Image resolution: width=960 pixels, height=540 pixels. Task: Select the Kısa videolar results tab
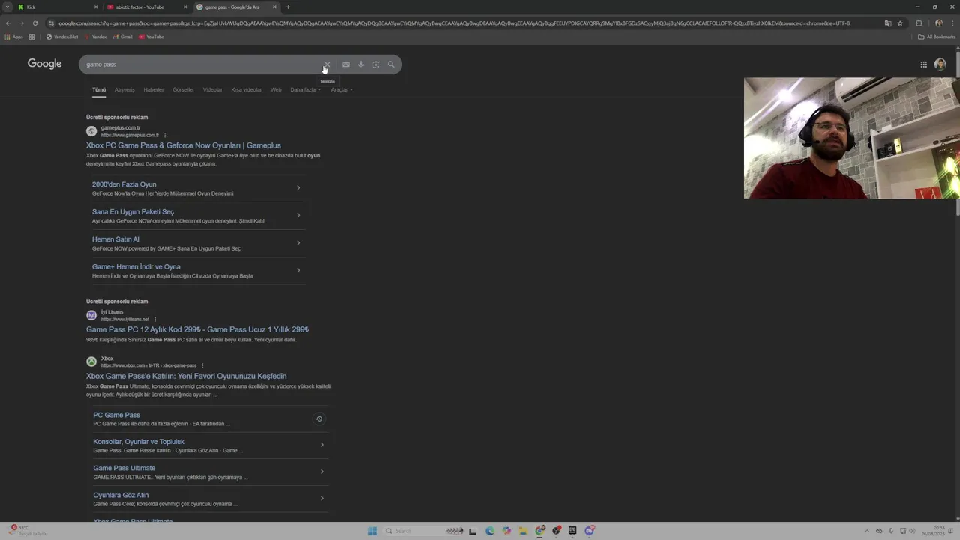tap(247, 90)
